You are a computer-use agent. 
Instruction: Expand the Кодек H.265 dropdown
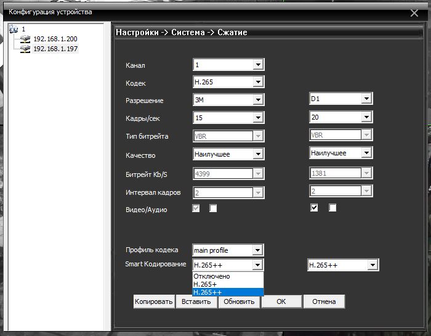point(258,82)
